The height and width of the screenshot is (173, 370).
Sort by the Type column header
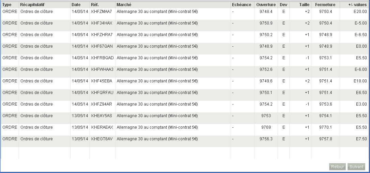[7, 5]
